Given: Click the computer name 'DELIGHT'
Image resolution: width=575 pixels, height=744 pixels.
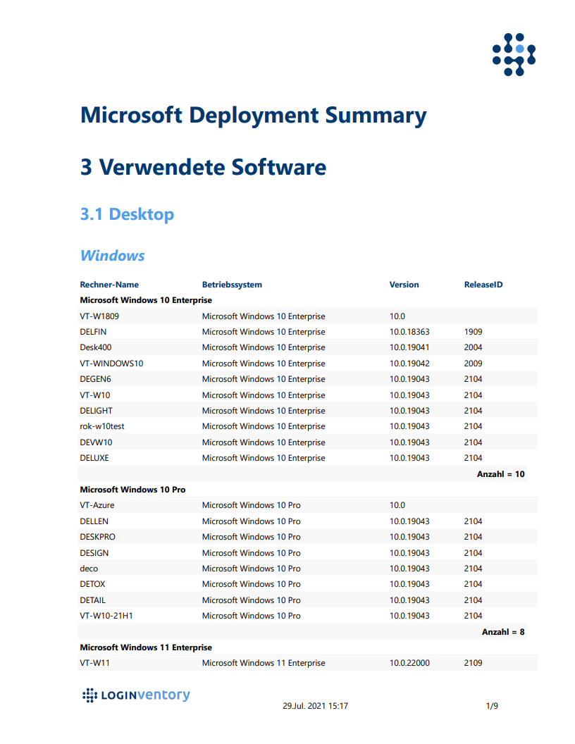Looking at the screenshot, I should click(x=97, y=411).
